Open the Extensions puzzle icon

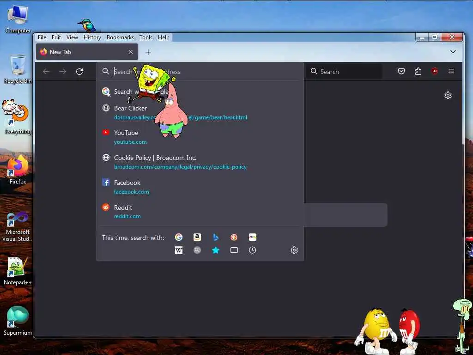(x=418, y=71)
